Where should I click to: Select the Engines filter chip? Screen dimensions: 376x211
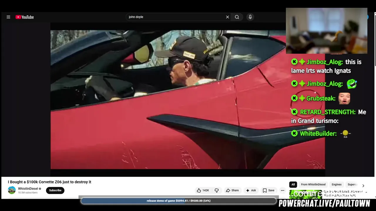337,185
